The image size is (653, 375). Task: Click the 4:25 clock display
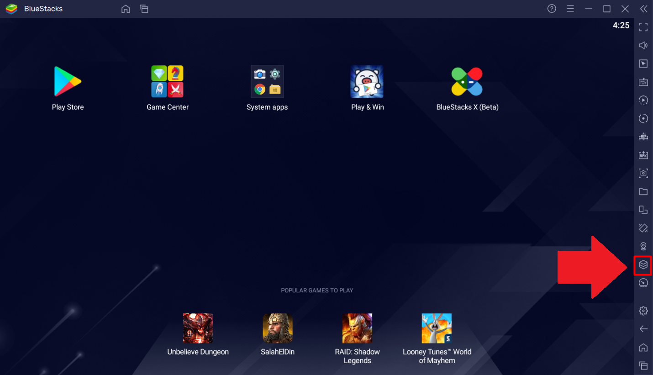point(621,26)
